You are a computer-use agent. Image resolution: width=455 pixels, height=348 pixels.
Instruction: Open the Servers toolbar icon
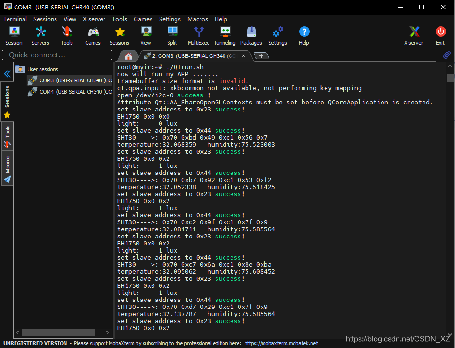pos(40,36)
